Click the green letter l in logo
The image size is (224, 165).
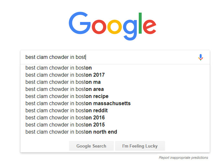[140, 23]
